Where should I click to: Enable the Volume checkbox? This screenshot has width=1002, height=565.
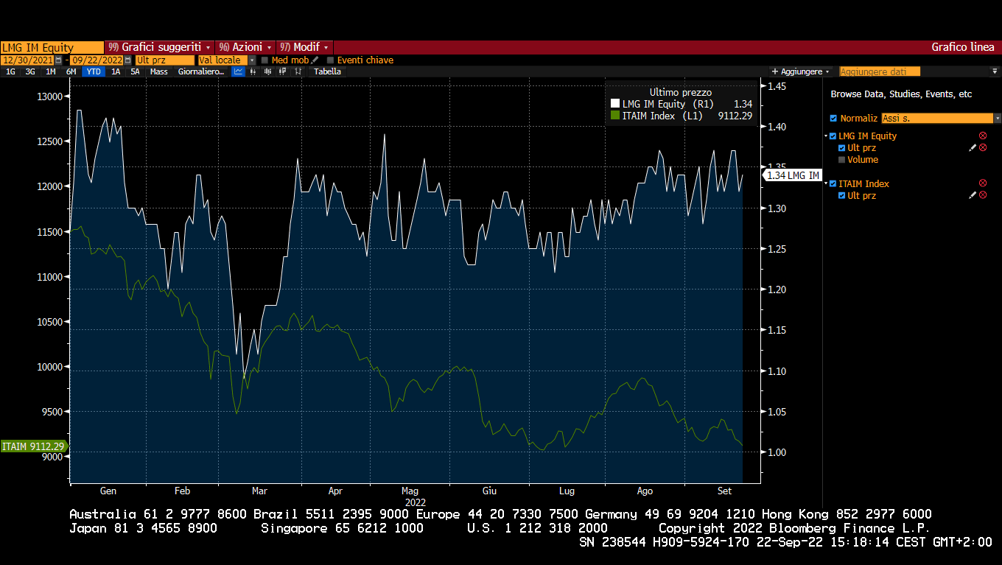pos(842,160)
